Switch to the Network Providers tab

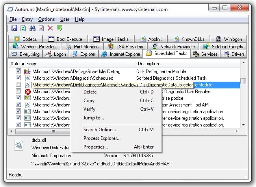click(173, 47)
